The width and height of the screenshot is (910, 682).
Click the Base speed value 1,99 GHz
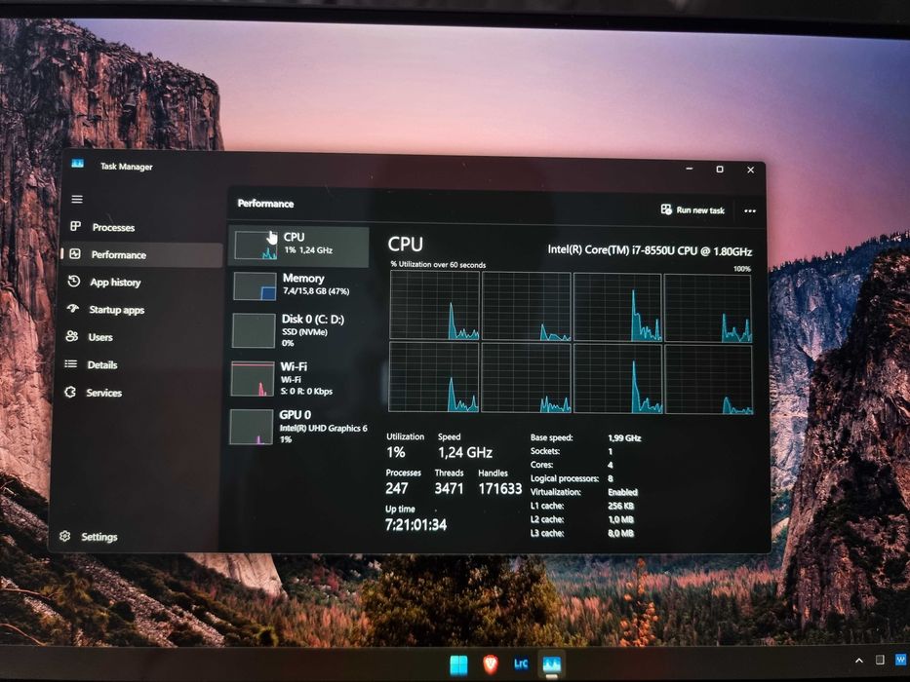click(x=624, y=437)
